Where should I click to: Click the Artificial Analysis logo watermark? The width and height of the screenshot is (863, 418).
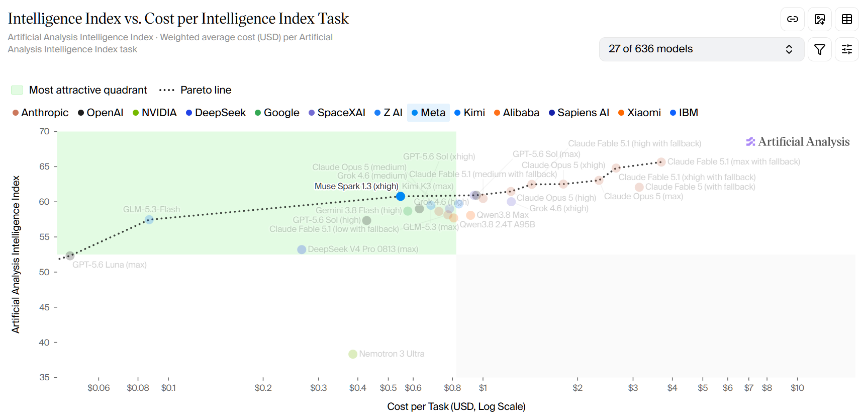pos(798,142)
